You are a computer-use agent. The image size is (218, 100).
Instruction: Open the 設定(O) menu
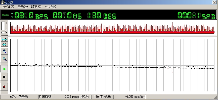coord(36,7)
